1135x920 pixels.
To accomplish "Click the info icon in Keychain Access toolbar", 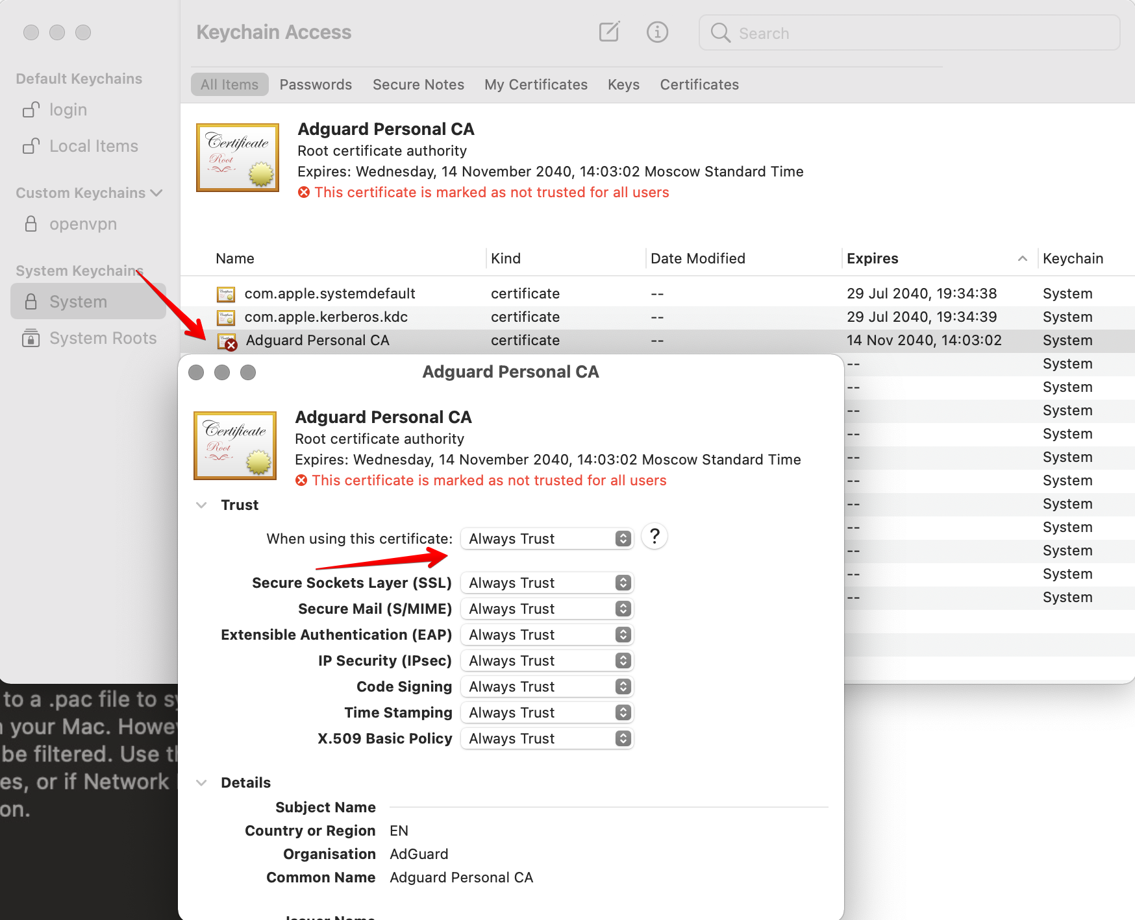I will coord(657,32).
